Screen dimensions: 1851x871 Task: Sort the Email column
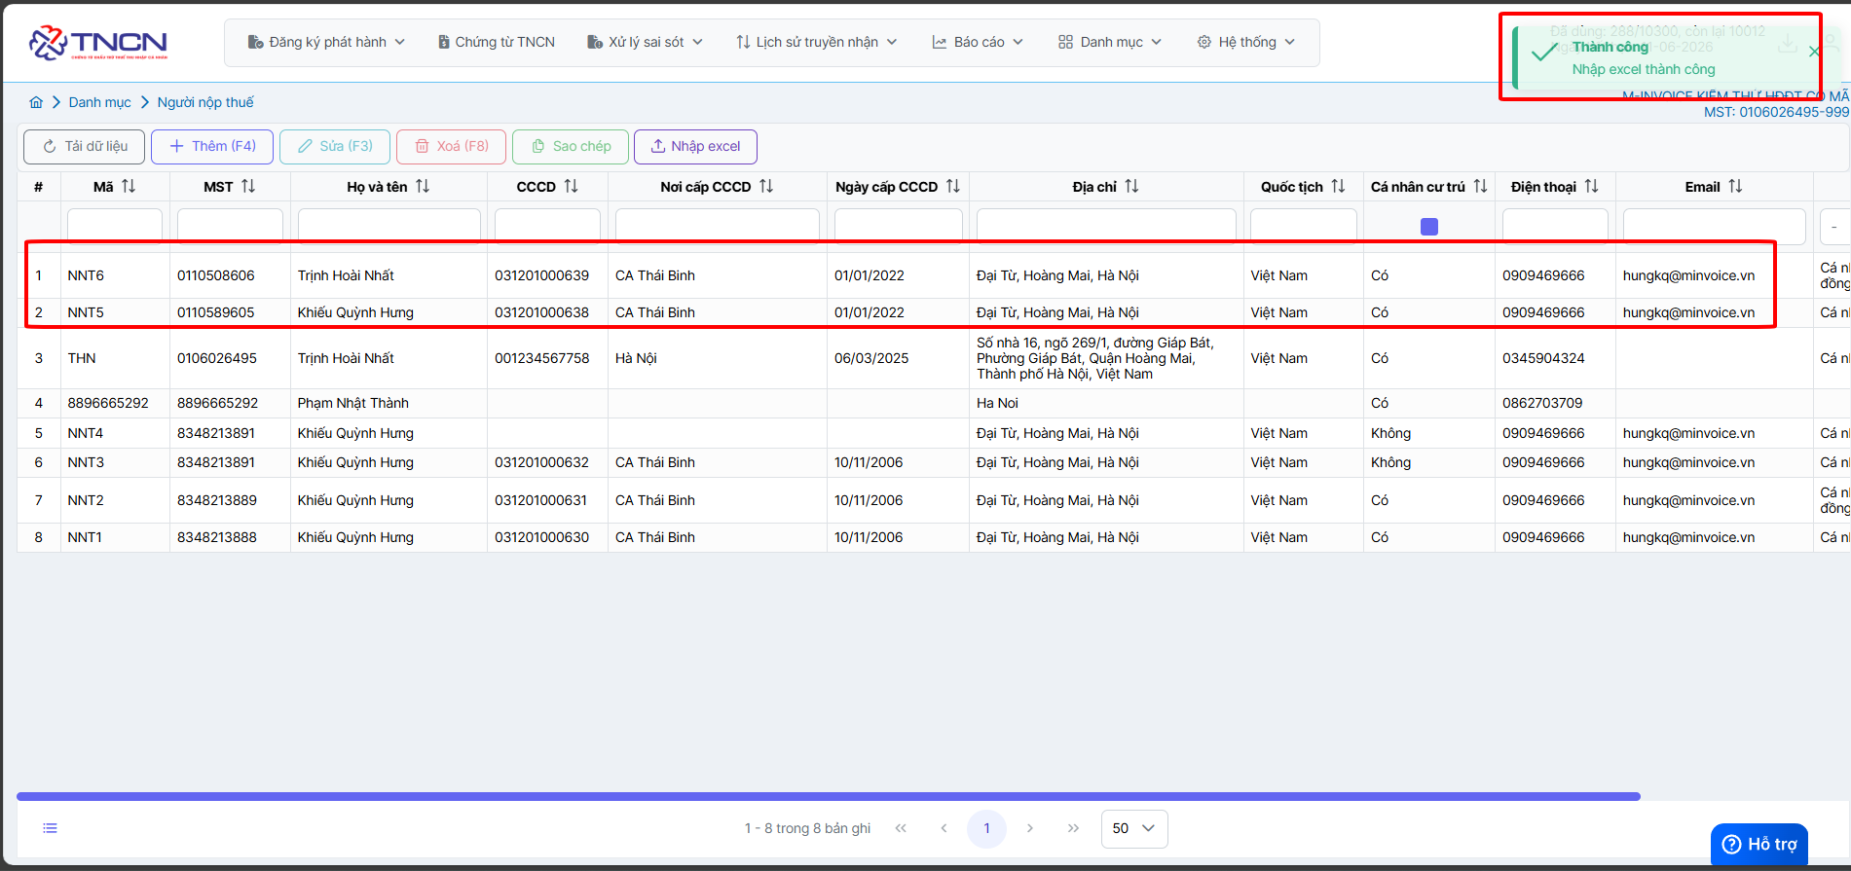[x=1735, y=186]
